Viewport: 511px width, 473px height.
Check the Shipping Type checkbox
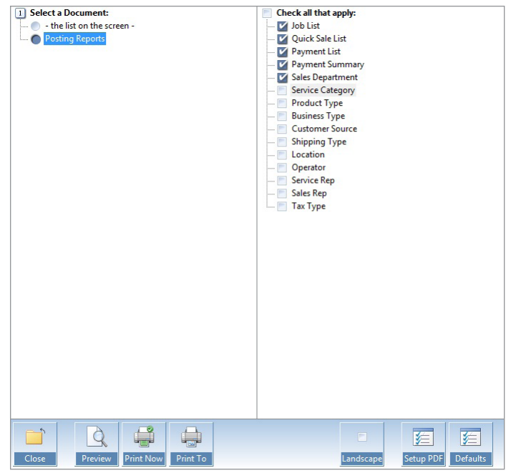(x=282, y=142)
